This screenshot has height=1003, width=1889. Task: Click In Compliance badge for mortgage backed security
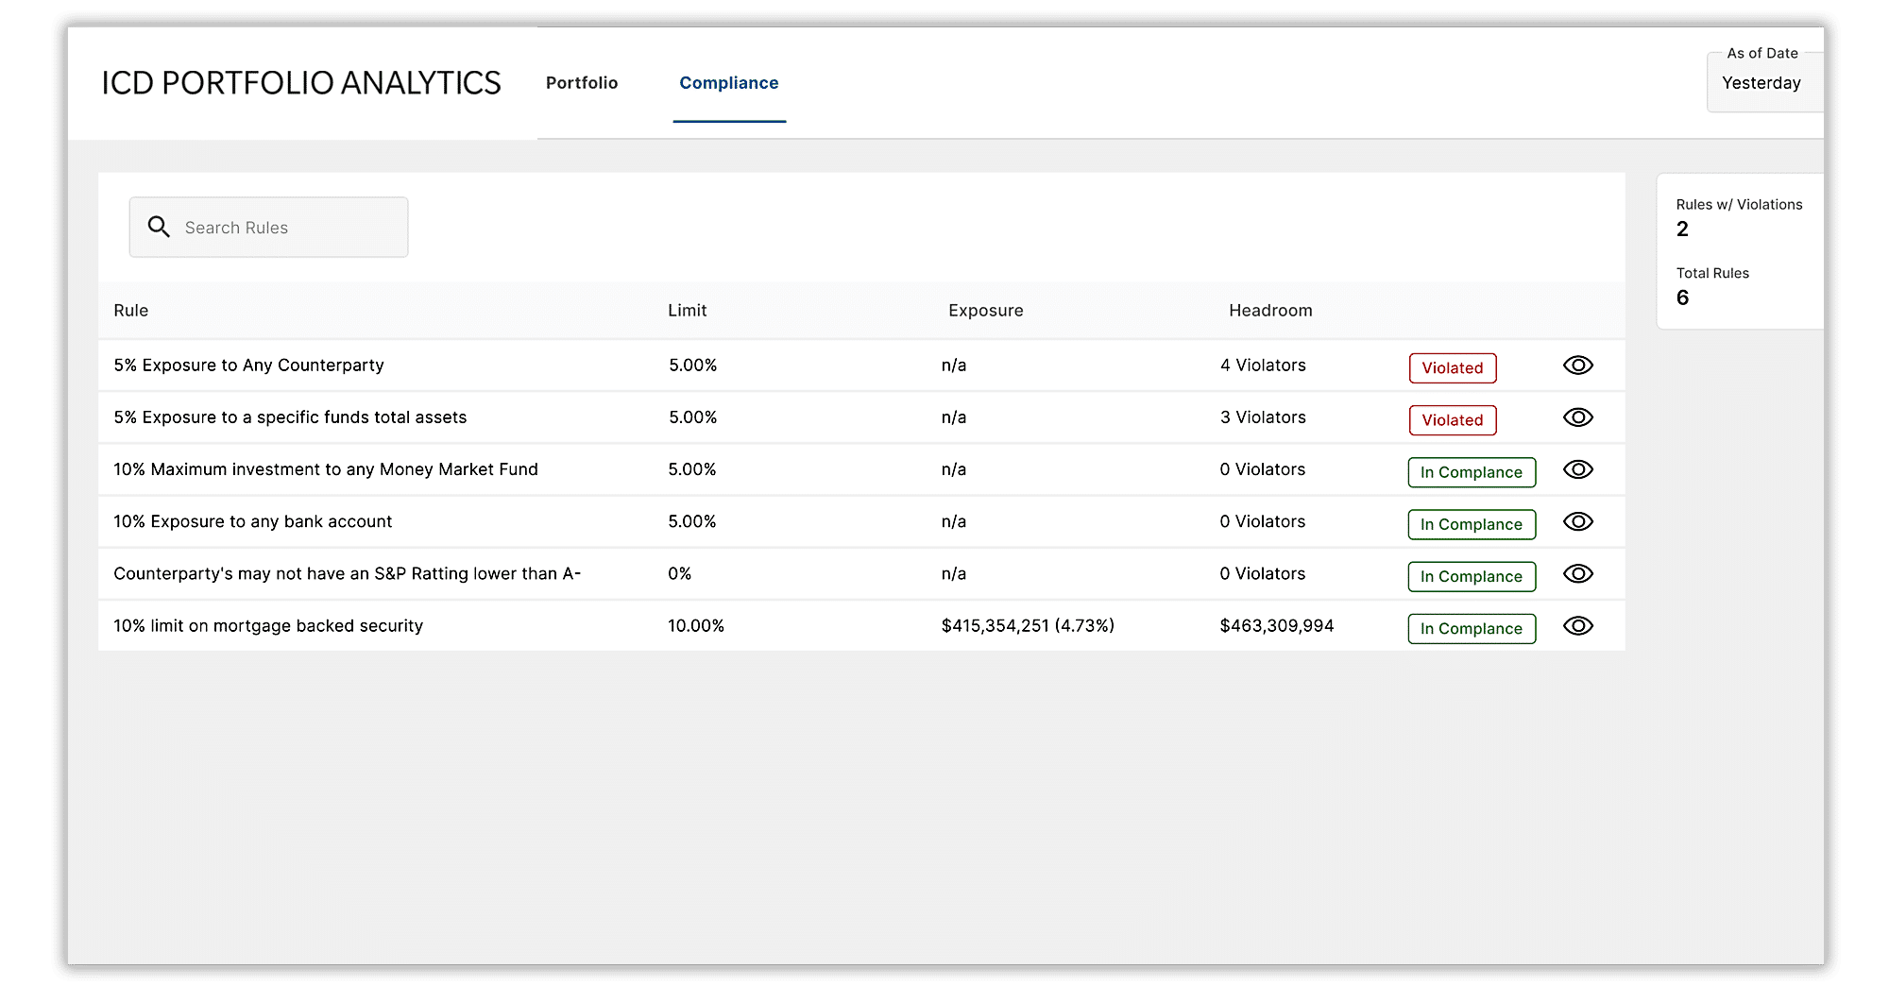point(1471,629)
